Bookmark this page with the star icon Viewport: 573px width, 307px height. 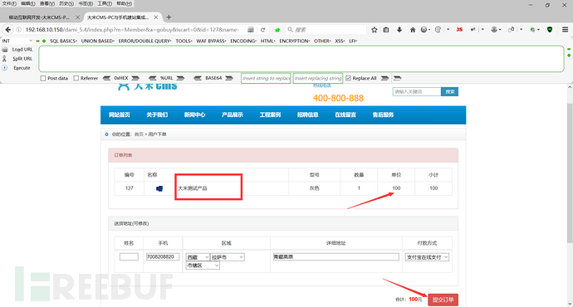point(375,30)
